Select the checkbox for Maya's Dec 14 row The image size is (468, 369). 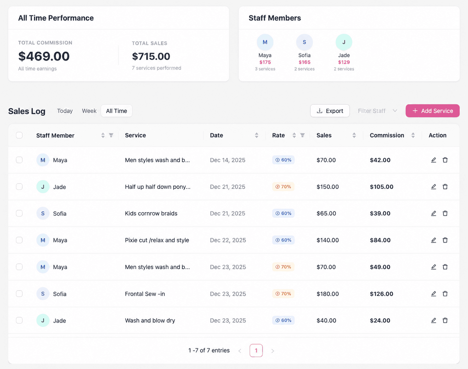[x=19, y=160]
